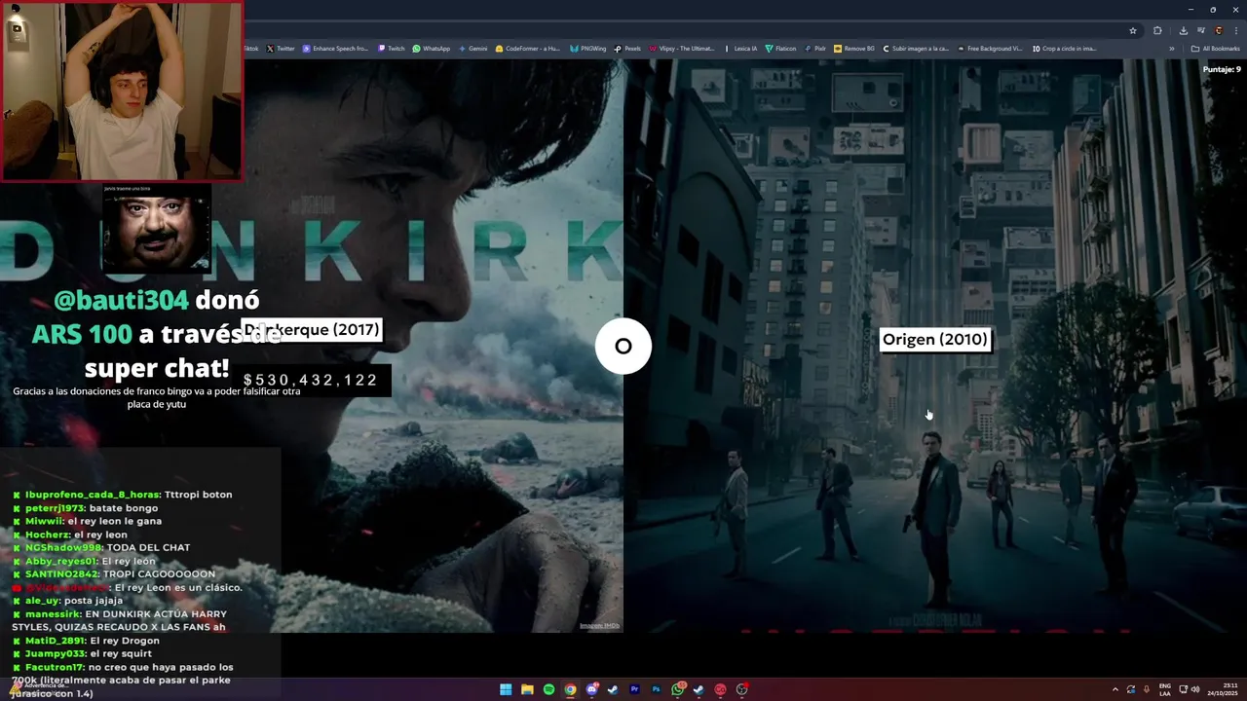Open File Explorer from taskbar
1247x701 pixels.
click(527, 689)
